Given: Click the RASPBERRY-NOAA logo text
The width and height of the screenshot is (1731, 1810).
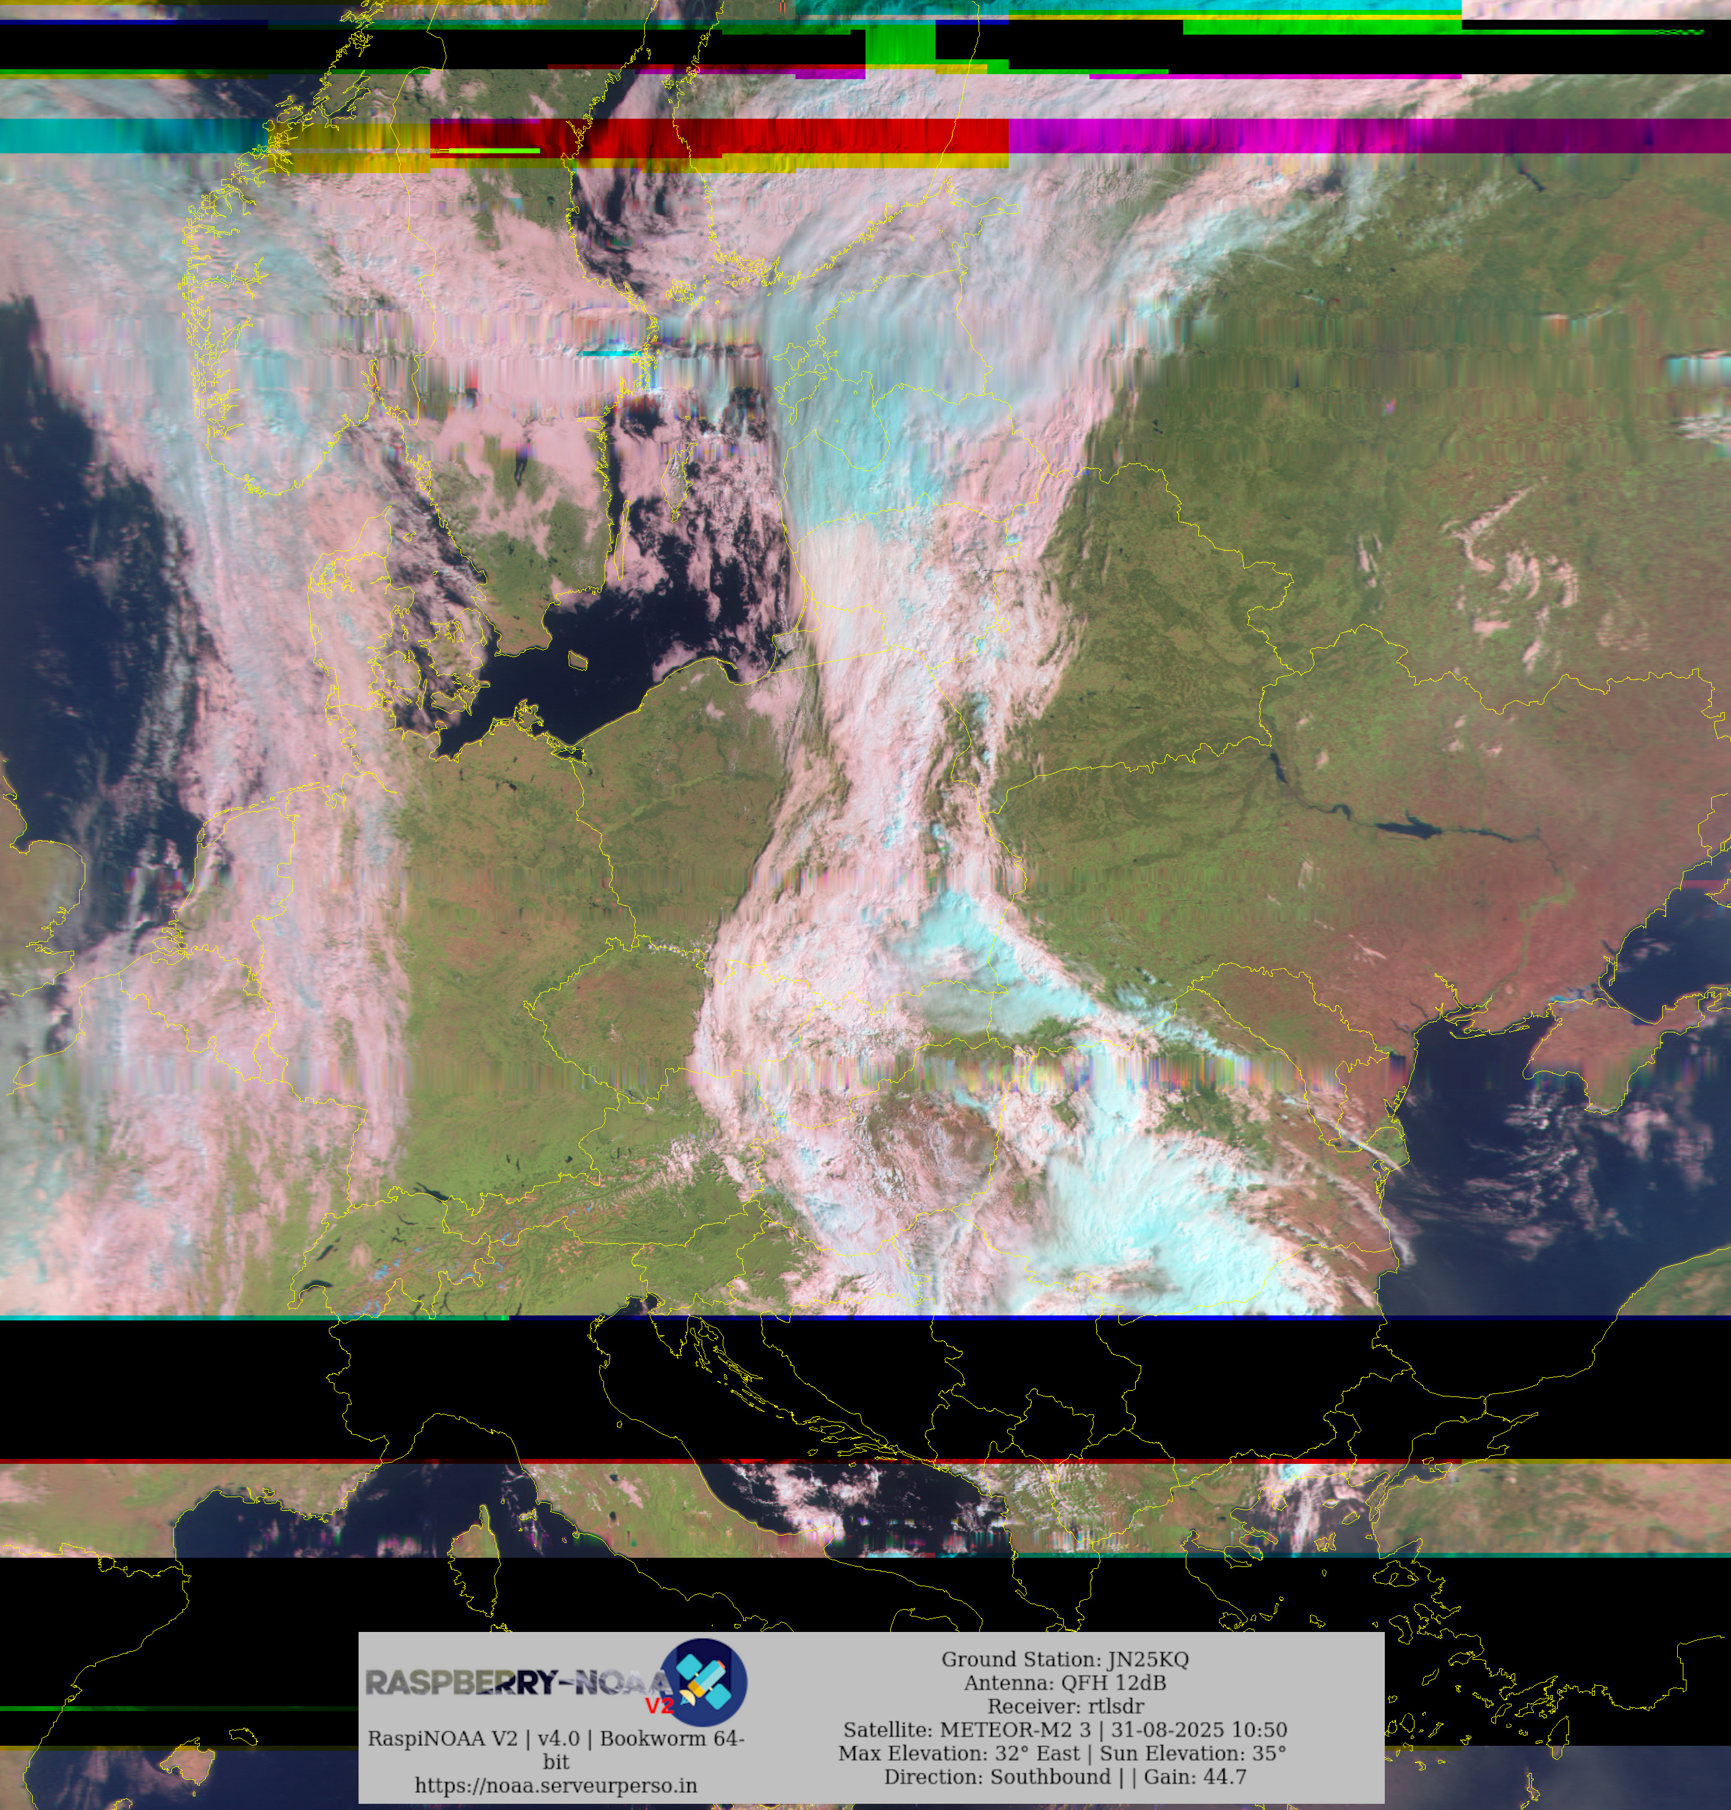Looking at the screenshot, I should tap(517, 1682).
